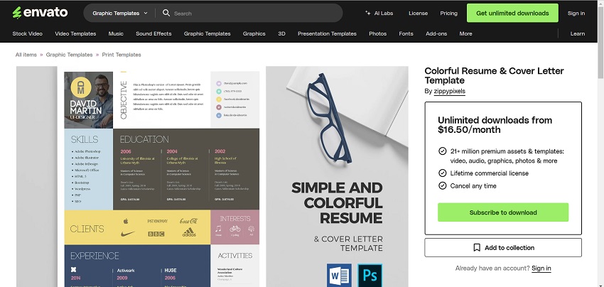Go to All items breadcrumb
The image size is (604, 287).
(x=26, y=55)
